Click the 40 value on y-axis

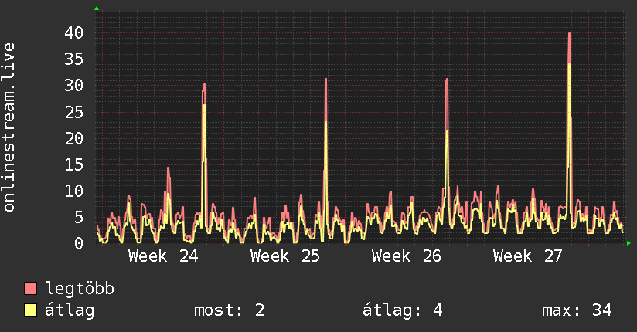74,33
